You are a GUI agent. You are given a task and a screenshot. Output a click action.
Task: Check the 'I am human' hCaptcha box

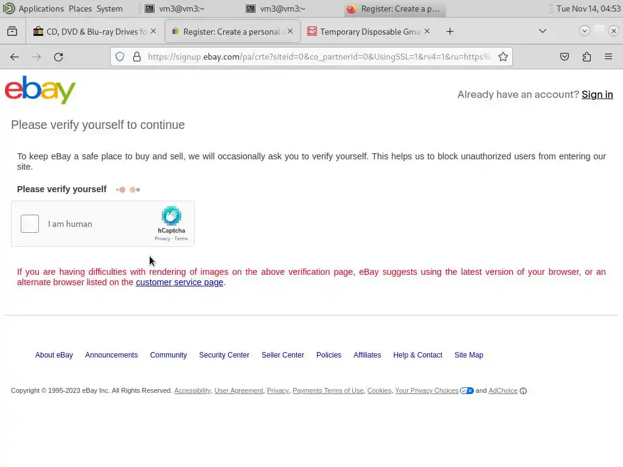30,224
